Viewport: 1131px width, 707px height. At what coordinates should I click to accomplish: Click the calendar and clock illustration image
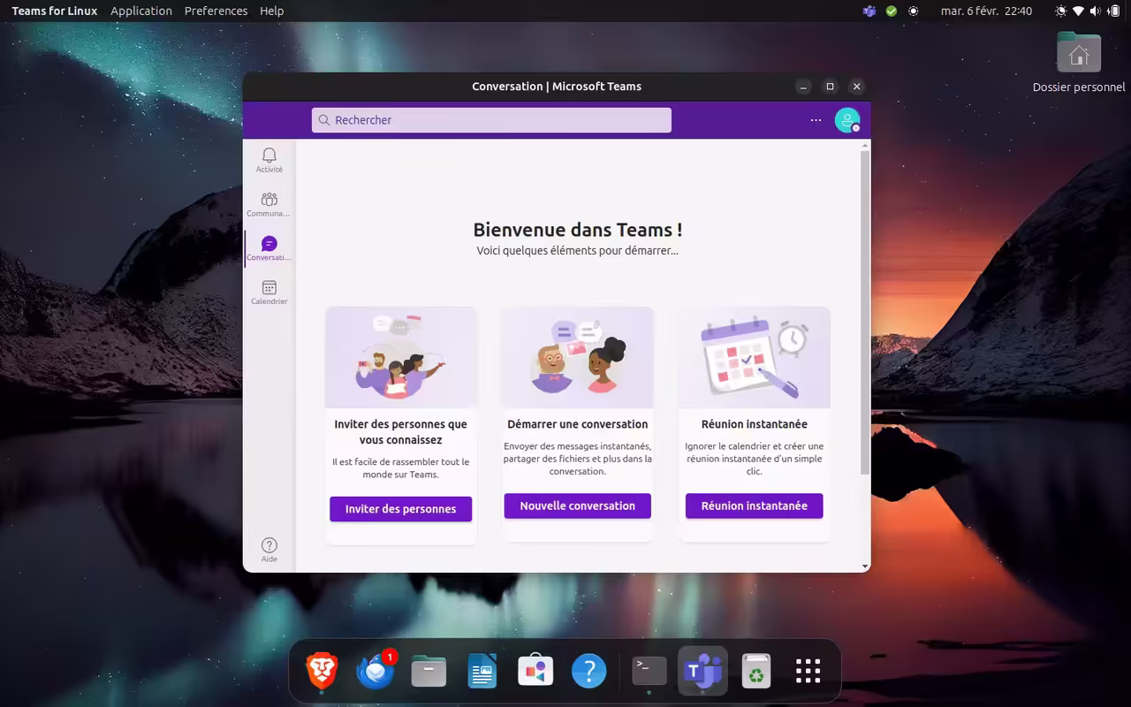click(755, 357)
